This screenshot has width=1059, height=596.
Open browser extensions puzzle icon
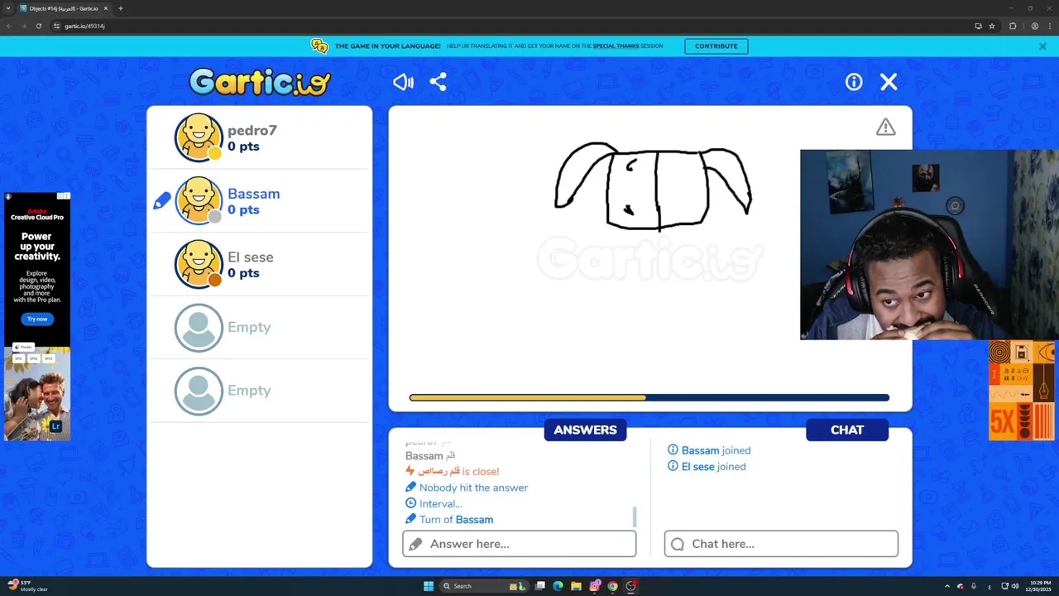(1013, 26)
